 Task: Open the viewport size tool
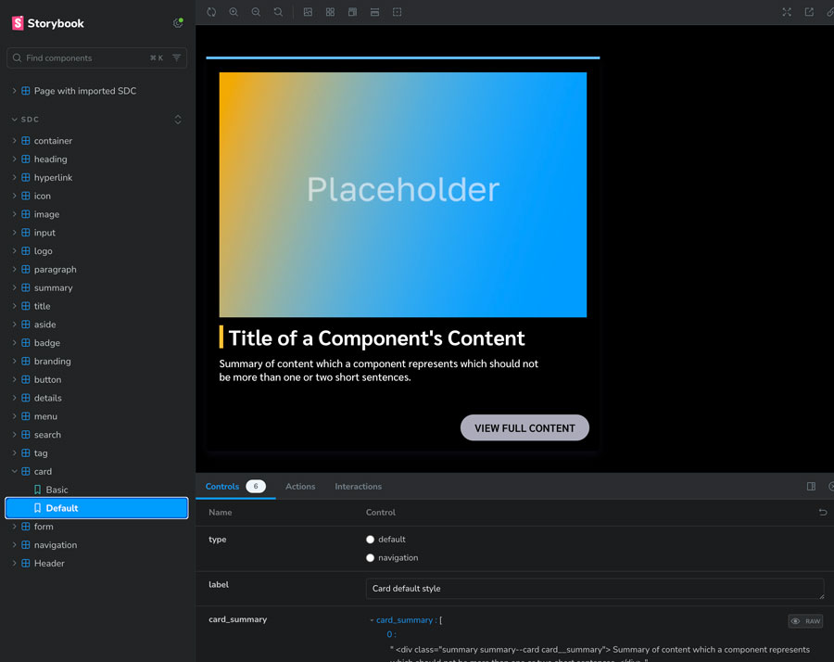click(x=352, y=12)
